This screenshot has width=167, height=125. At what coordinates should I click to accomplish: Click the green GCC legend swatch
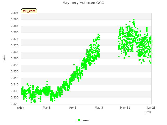(79, 120)
